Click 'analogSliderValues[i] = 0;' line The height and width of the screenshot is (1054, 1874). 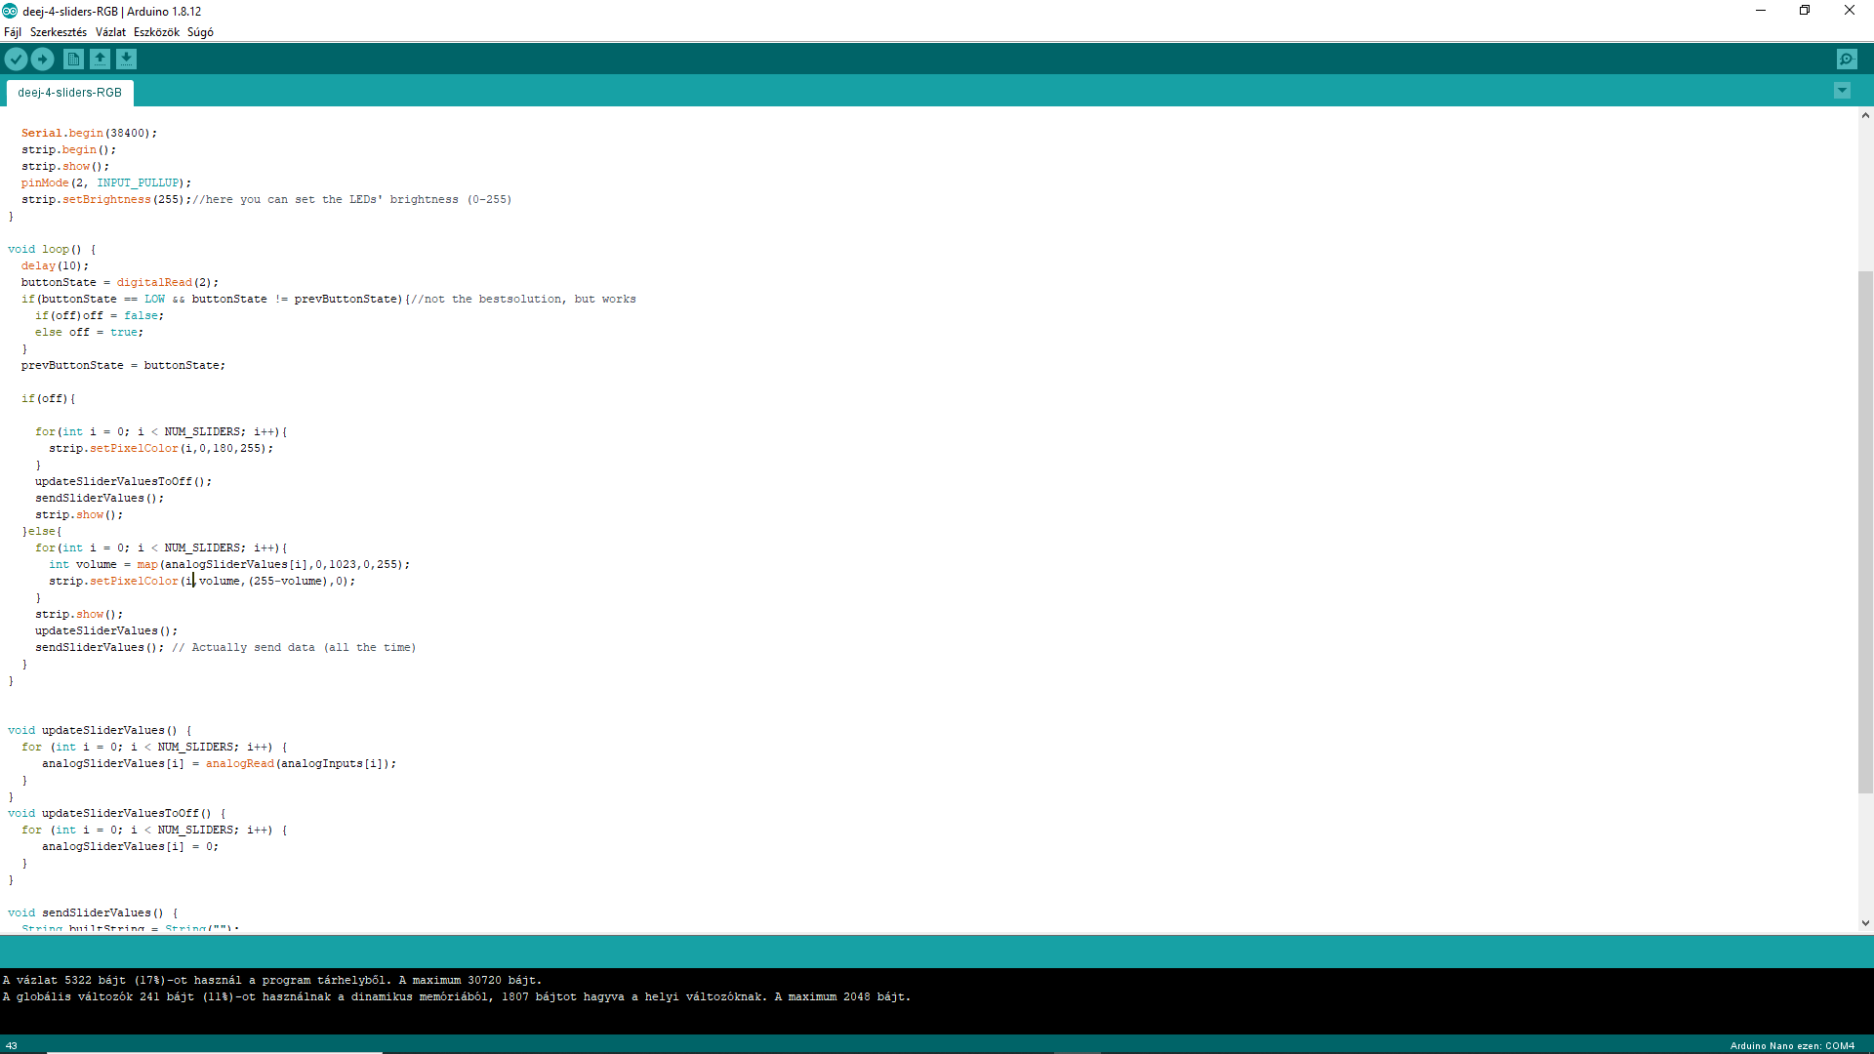pos(130,846)
